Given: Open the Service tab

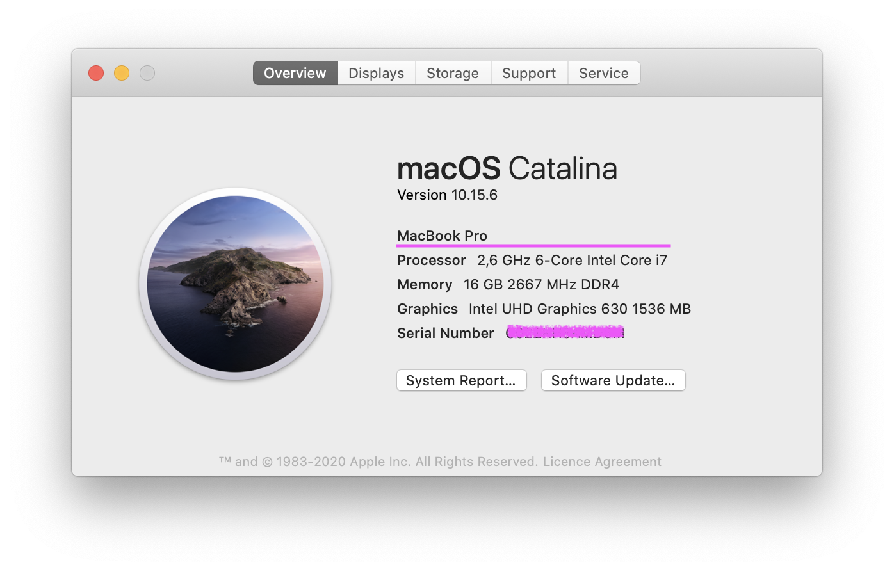Looking at the screenshot, I should pos(603,72).
